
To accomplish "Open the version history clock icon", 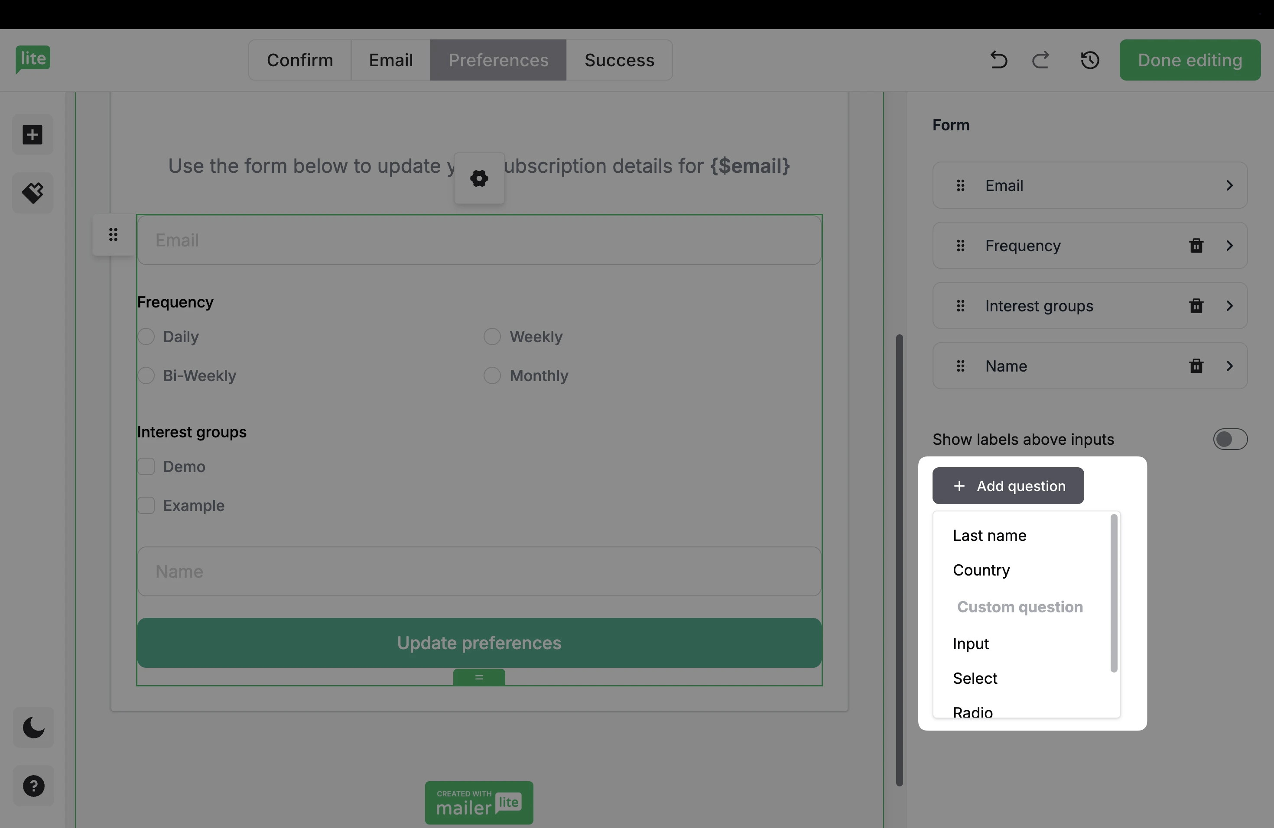I will point(1089,60).
